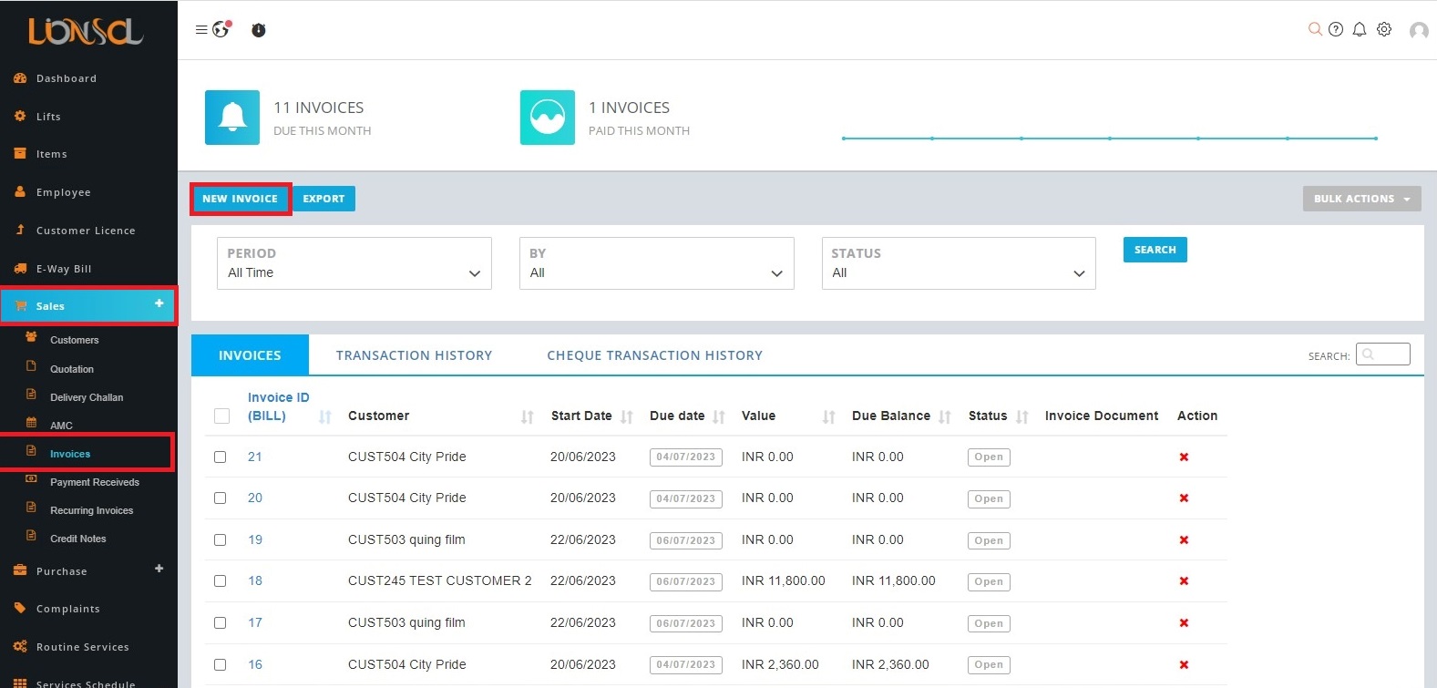
Task: Open the Period dropdown
Action: pyautogui.click(x=354, y=263)
